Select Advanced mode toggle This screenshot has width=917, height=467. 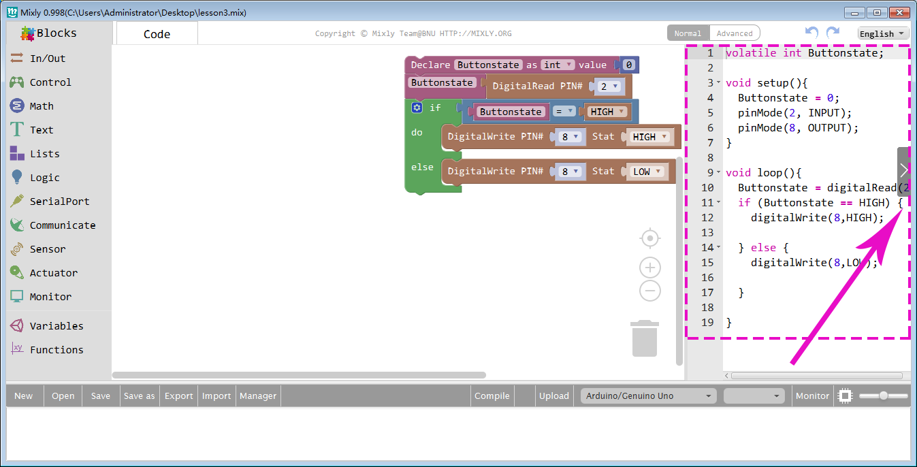point(735,33)
